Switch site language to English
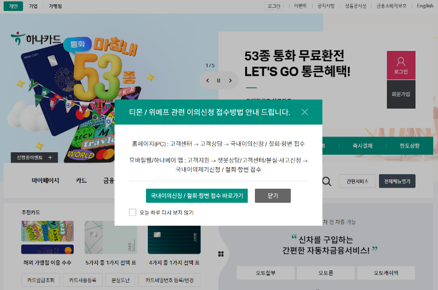This screenshot has width=438, height=290. click(425, 6)
